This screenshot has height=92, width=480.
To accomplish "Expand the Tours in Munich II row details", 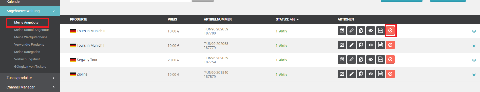I will click(x=474, y=31).
